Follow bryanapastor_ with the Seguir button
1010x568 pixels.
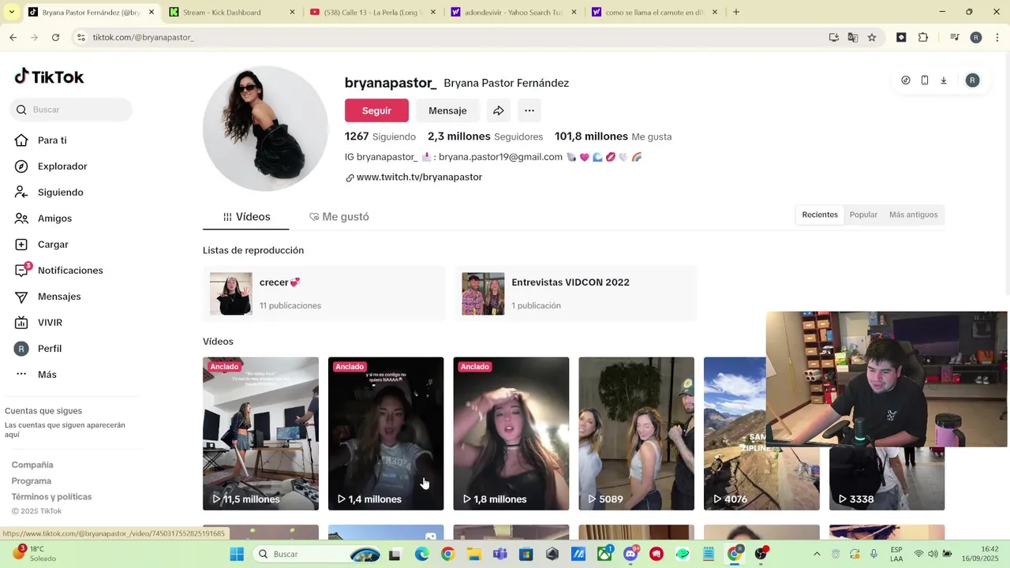coord(376,110)
